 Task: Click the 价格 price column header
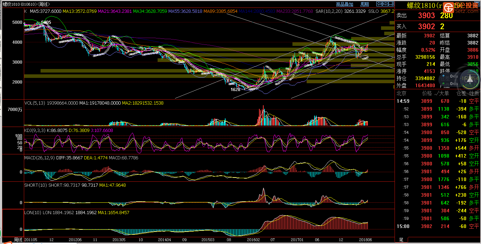point(427,93)
